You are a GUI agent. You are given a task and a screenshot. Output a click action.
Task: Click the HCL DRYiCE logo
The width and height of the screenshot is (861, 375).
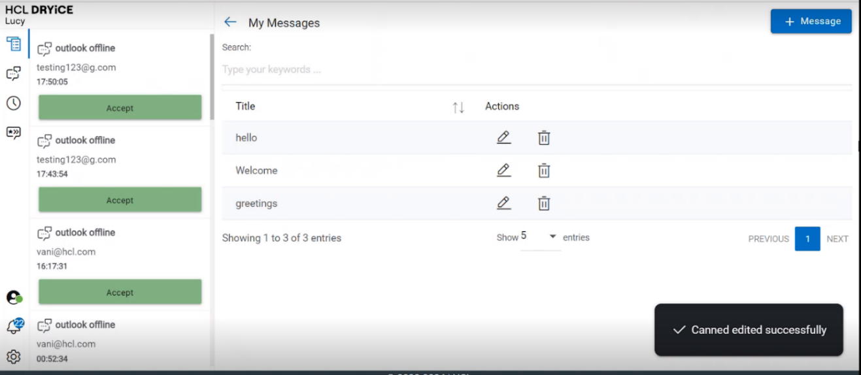click(x=39, y=10)
